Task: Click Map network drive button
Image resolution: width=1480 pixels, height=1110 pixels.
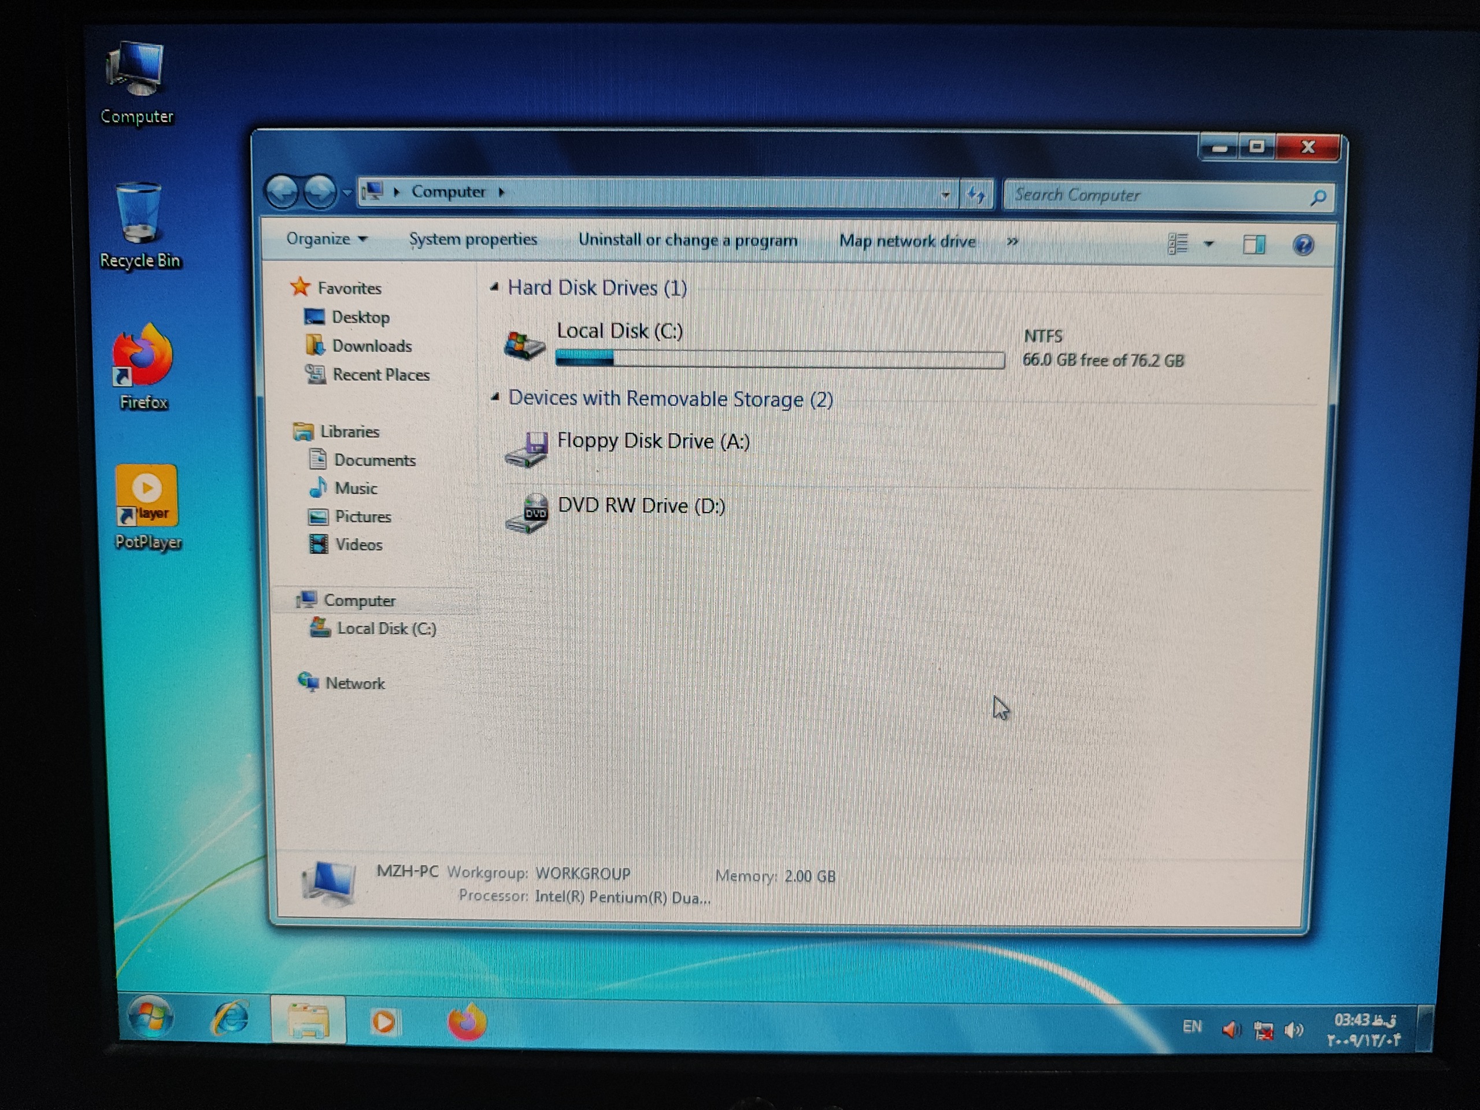Action: 906,242
